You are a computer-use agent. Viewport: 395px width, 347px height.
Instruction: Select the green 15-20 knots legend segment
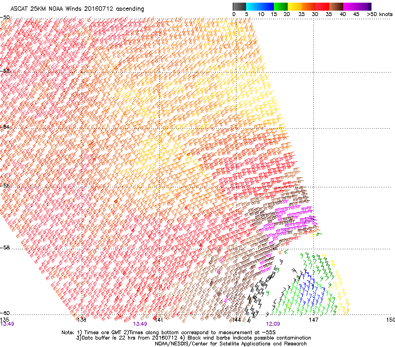[281, 6]
